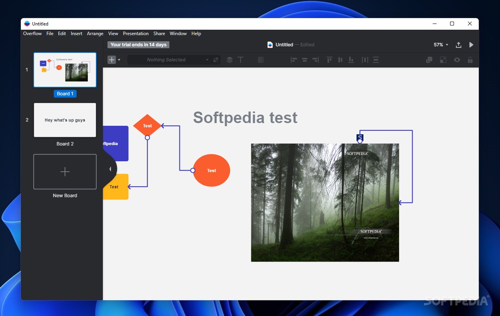The width and height of the screenshot is (500, 316).
Task: Open the 57% zoom dropdown
Action: tap(441, 45)
